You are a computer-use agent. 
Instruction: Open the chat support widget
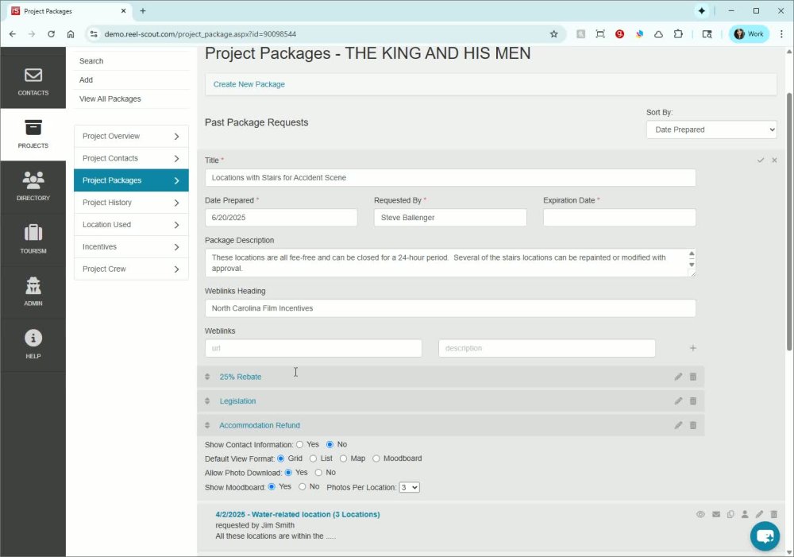tap(765, 536)
